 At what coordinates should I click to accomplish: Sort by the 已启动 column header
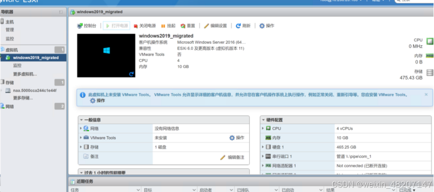302,190
